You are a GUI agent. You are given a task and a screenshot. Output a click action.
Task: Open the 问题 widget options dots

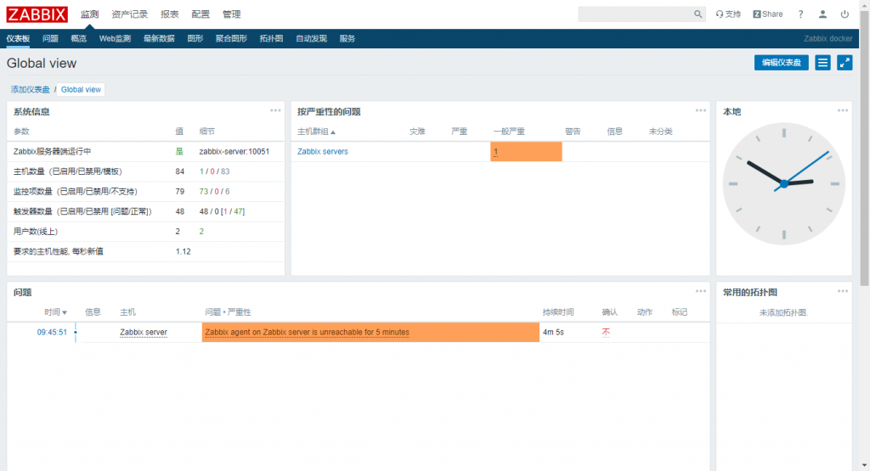point(701,291)
